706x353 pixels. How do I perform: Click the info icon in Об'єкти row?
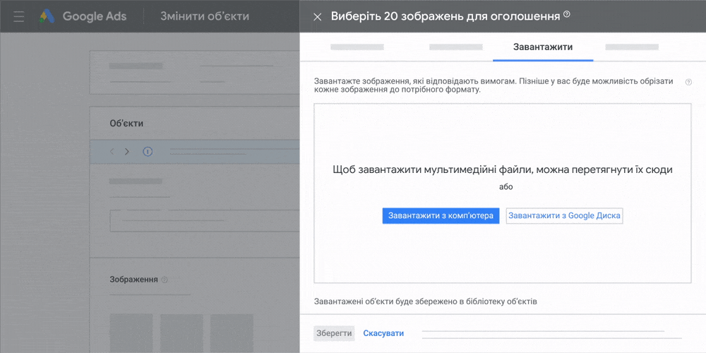point(148,152)
